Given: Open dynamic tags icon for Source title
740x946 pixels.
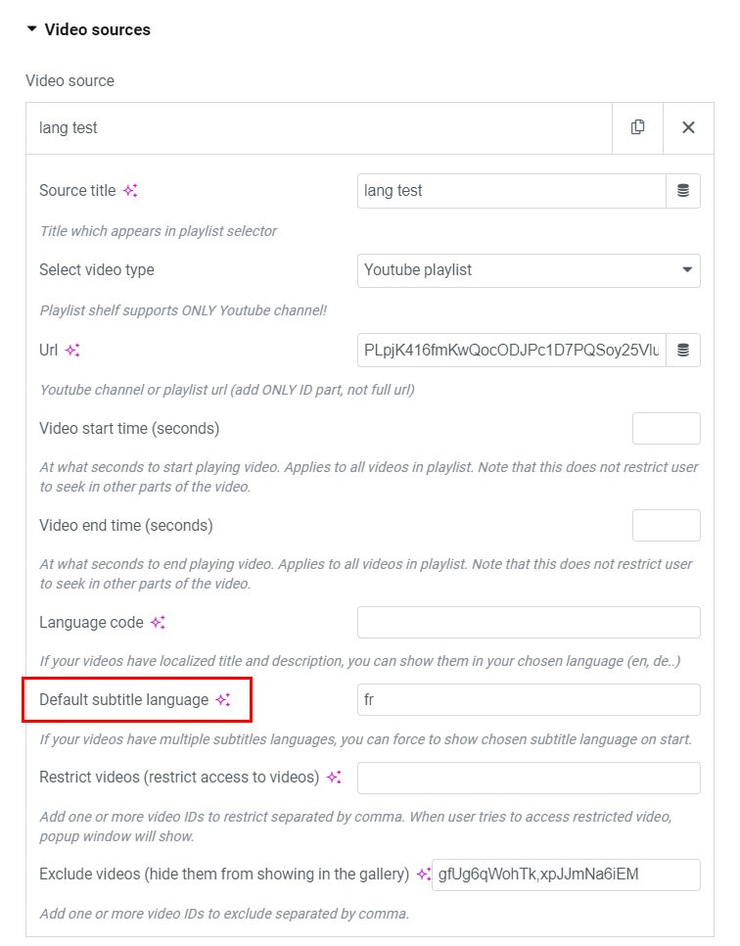Looking at the screenshot, I should [x=683, y=191].
